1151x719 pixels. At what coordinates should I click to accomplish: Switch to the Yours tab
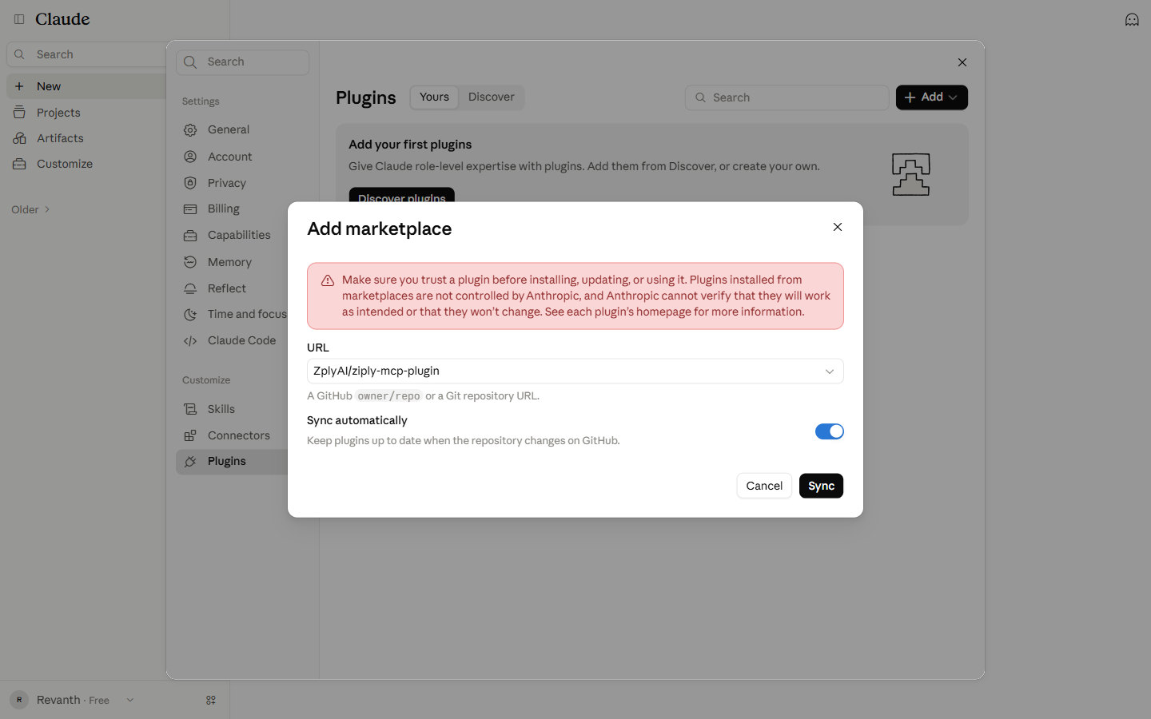pyautogui.click(x=434, y=97)
